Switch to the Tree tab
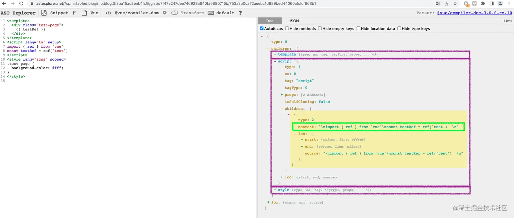514x218 pixels. click(x=270, y=21)
